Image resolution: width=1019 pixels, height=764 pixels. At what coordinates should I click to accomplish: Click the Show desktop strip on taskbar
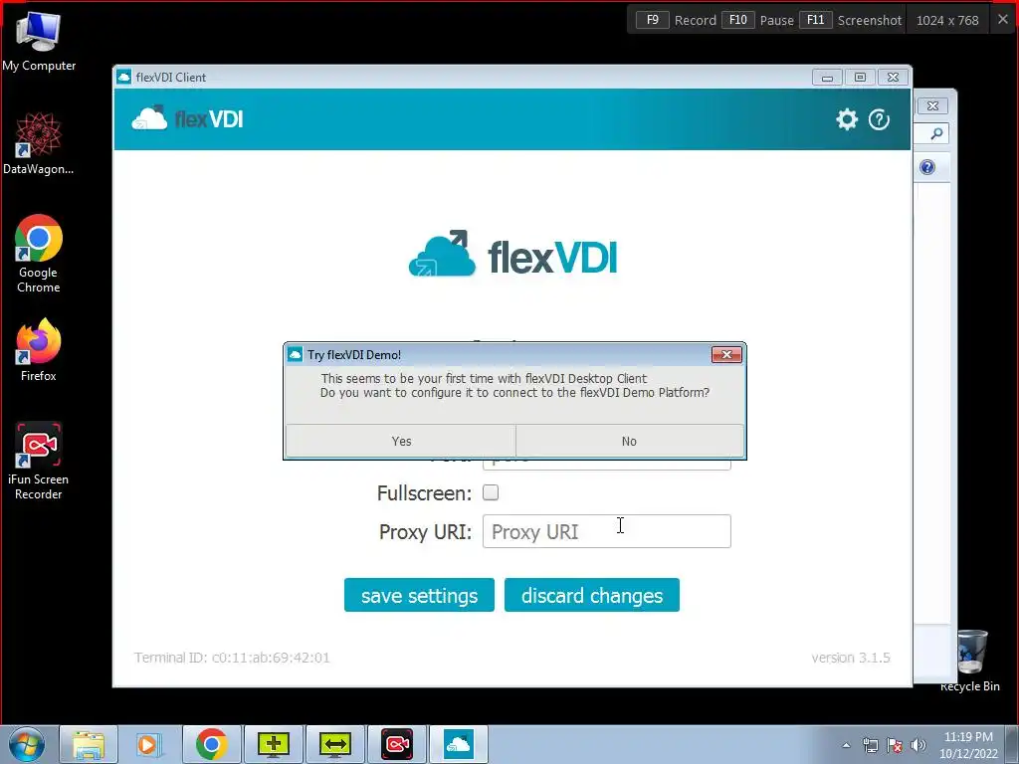click(1012, 744)
